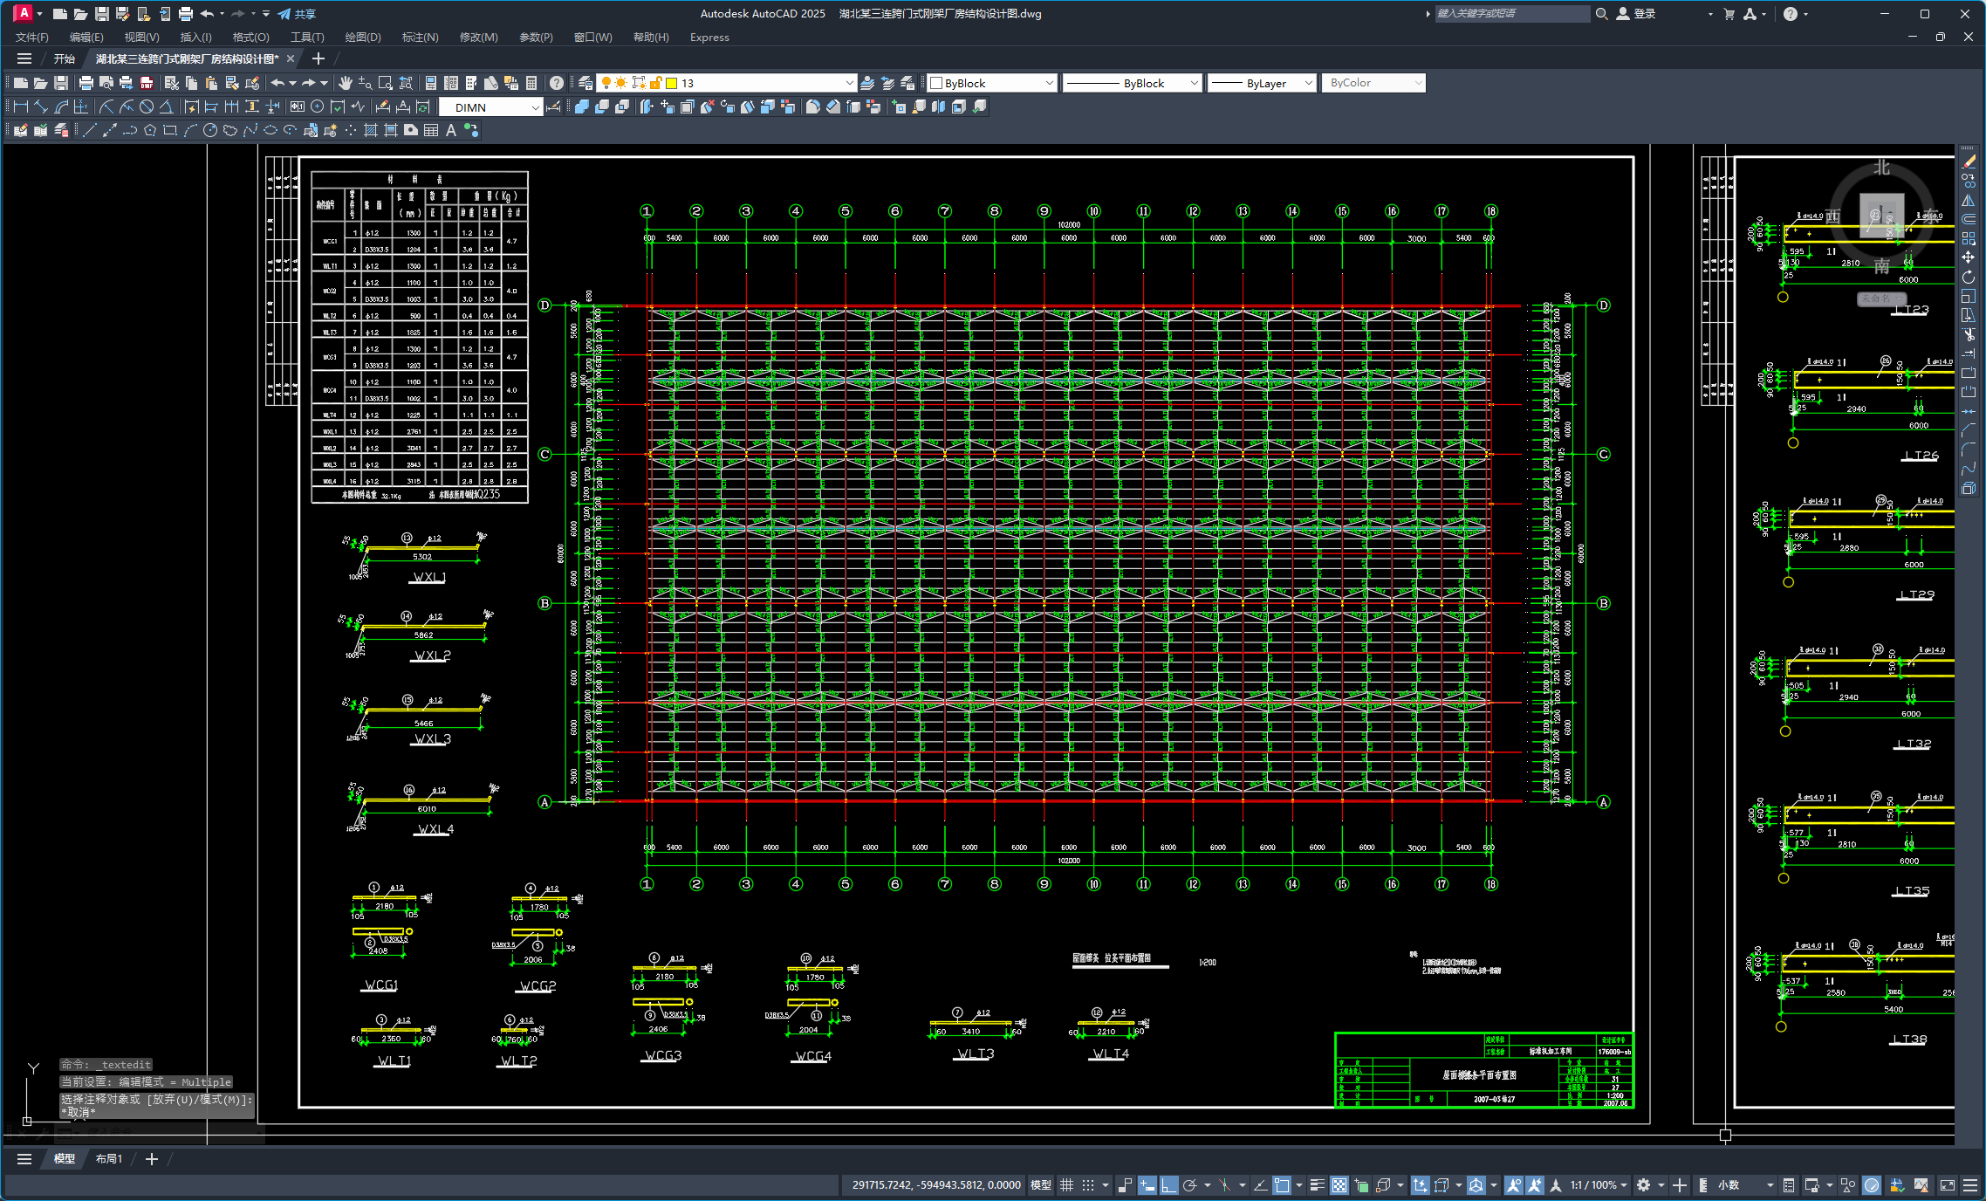This screenshot has height=1201, width=1986.
Task: Open the DIMN dimension style dropdown
Action: (535, 107)
